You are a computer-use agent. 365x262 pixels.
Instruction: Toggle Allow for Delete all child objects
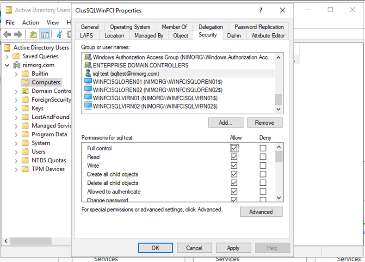click(x=234, y=183)
